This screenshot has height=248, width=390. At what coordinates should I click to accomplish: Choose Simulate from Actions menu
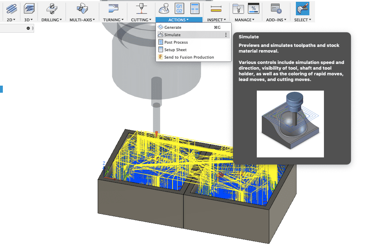tap(194, 35)
